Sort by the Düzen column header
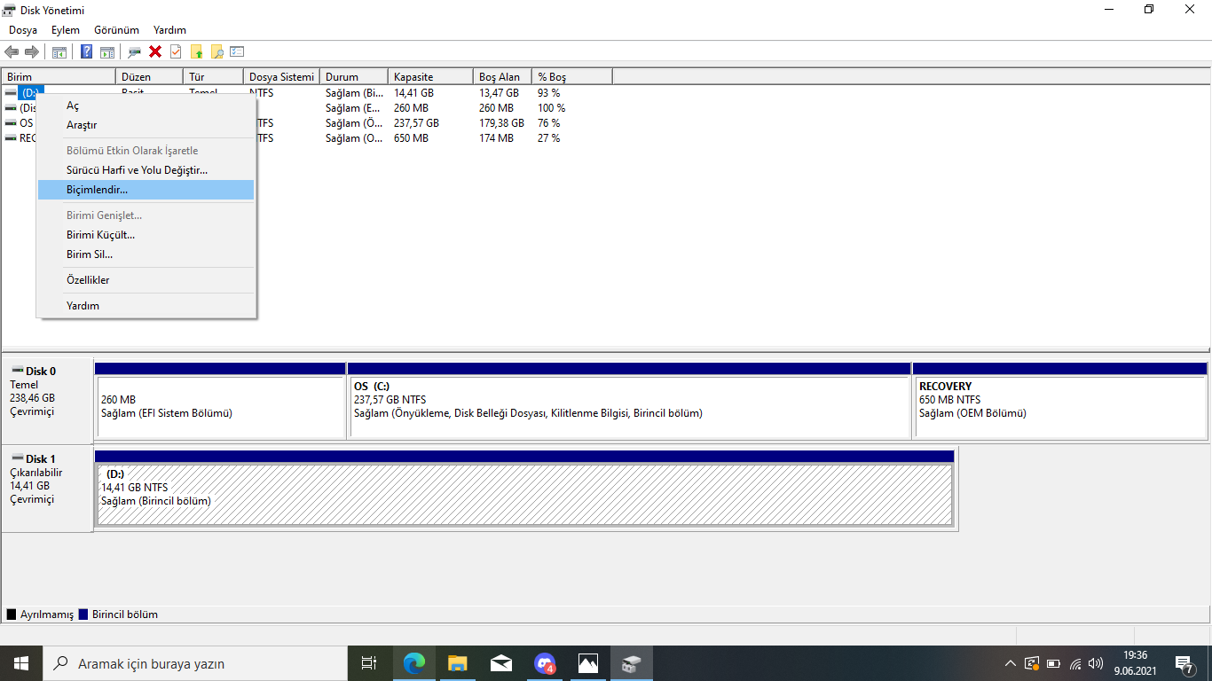Image resolution: width=1212 pixels, height=681 pixels. pos(149,77)
